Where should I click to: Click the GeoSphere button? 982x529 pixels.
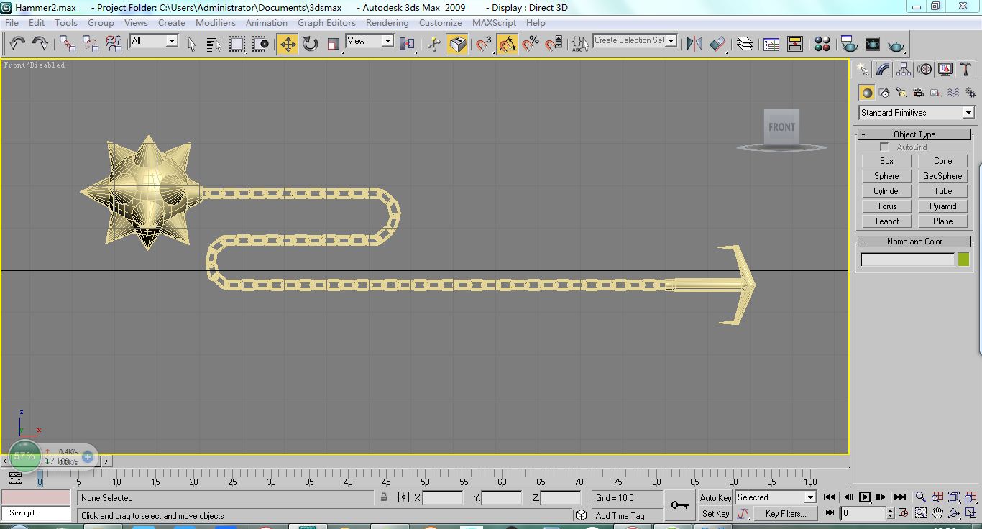click(x=942, y=176)
